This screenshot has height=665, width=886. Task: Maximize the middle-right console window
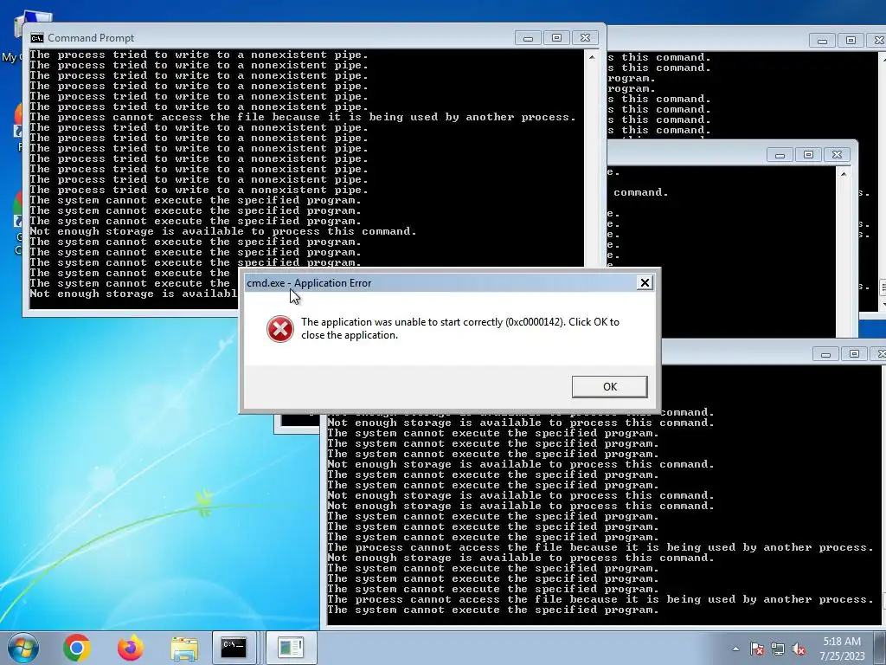pos(809,155)
